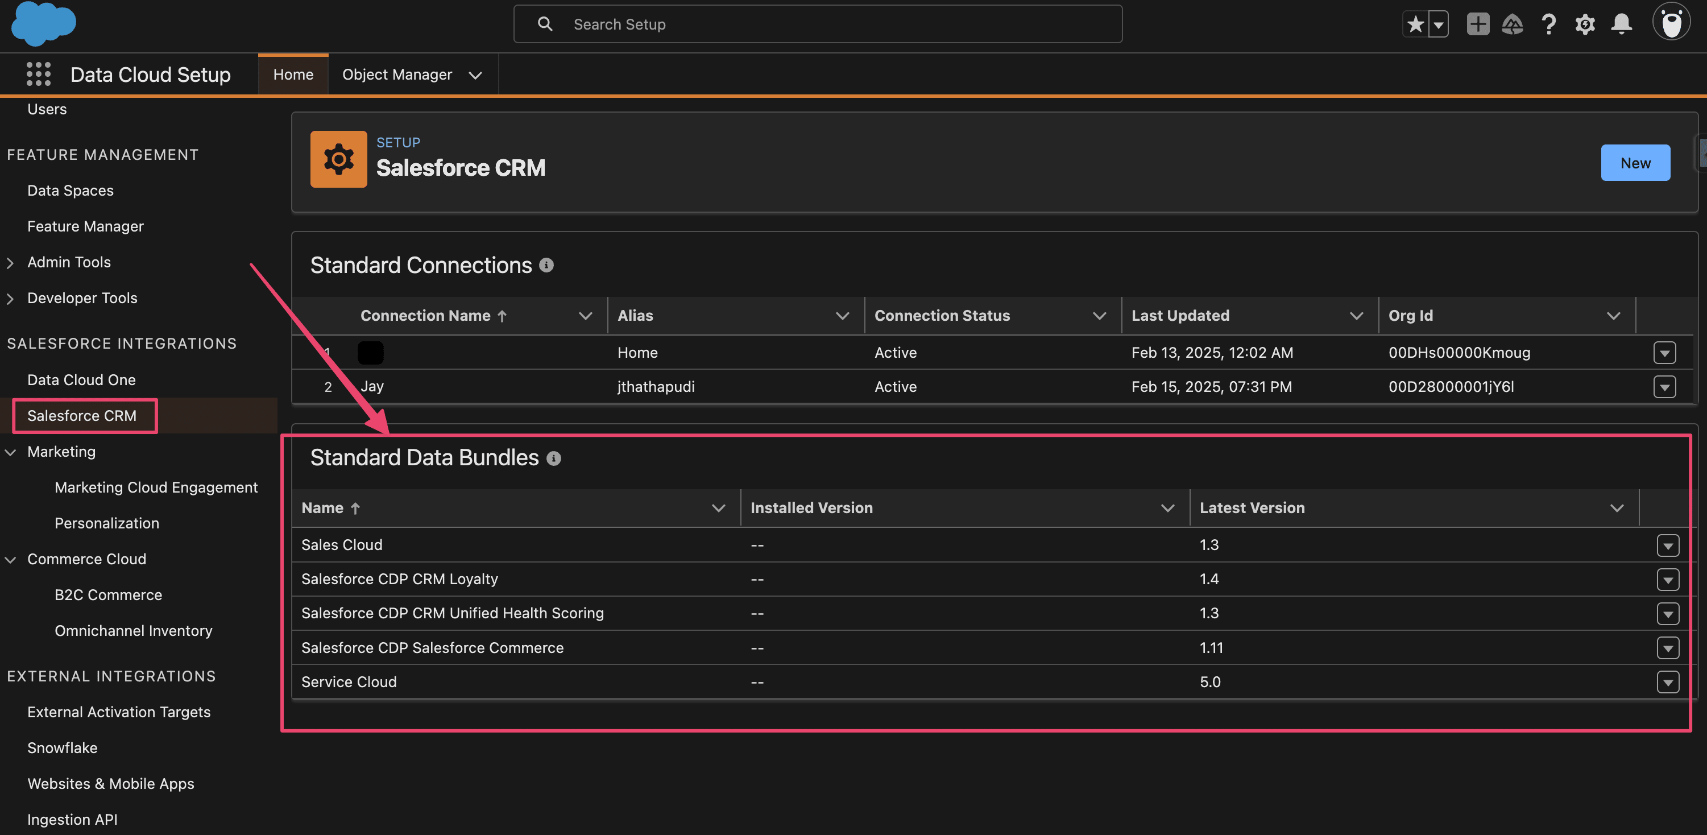Click the New button

(1635, 163)
